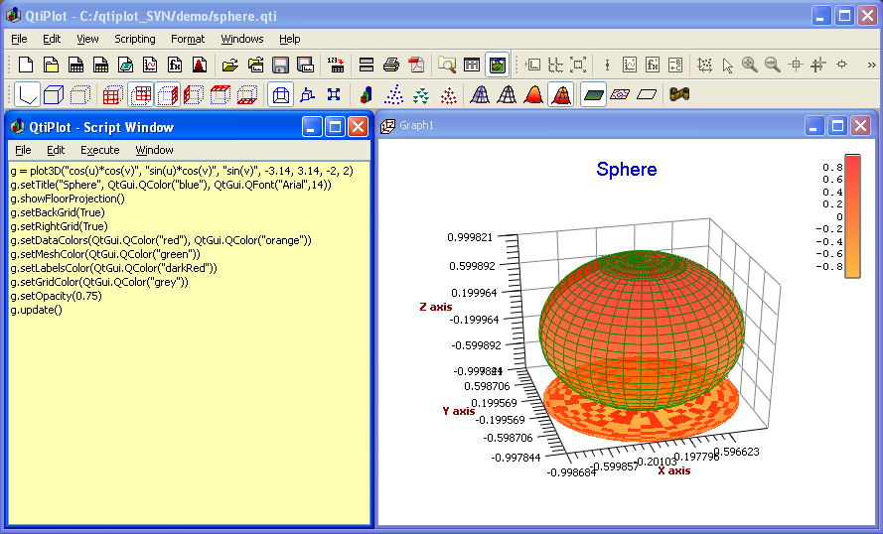Image resolution: width=883 pixels, height=534 pixels.
Task: Open Execute menu in Script Window
Action: tap(99, 150)
